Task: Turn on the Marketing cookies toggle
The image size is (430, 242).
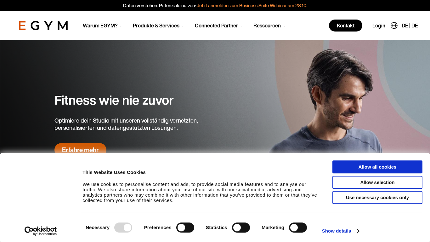Action: (298, 228)
